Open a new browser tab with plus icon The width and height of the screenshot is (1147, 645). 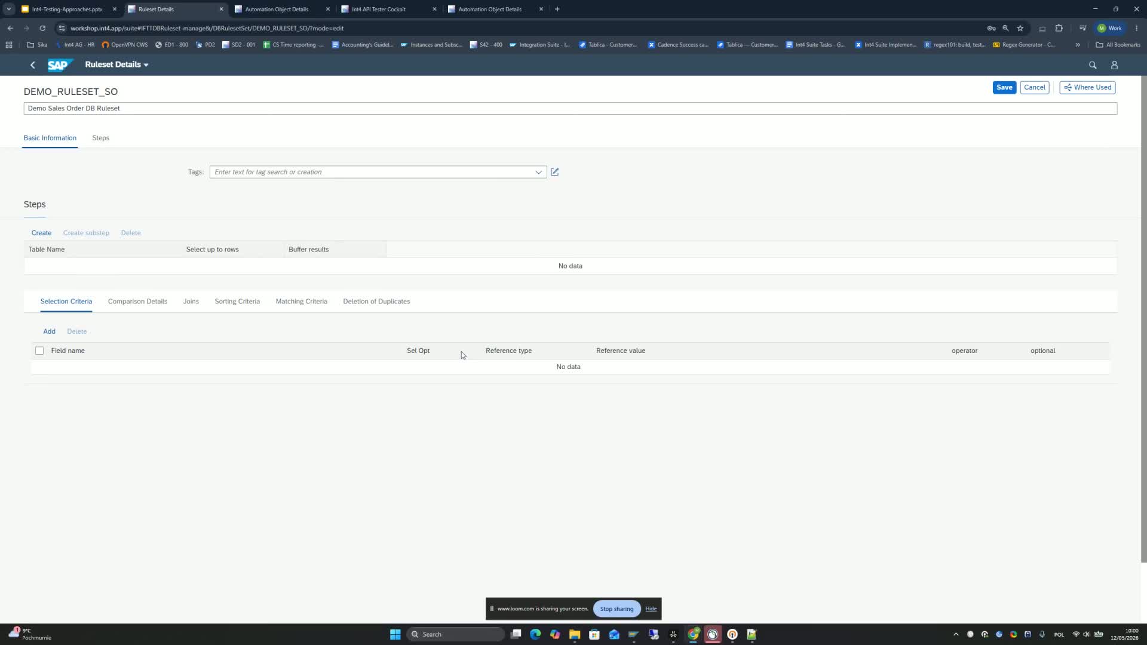(557, 9)
